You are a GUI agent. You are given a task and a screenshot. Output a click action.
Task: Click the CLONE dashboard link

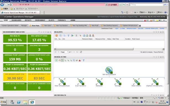pos(123,29)
